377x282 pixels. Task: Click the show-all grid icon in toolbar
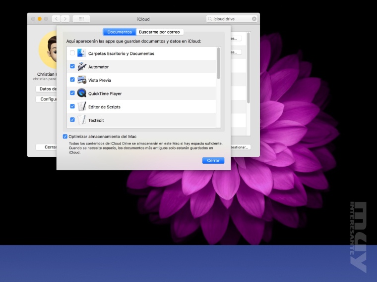81,19
